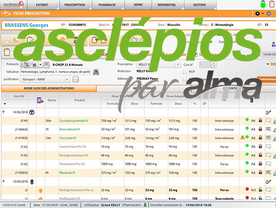Open the clipboard icon in top-right corner
276x208 pixels.
pyautogui.click(x=272, y=4)
